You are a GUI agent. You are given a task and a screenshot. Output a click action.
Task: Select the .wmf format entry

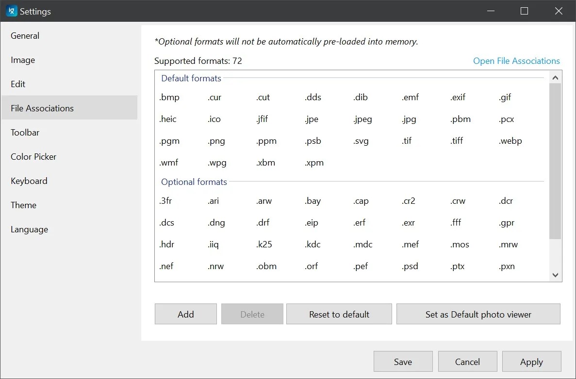(168, 162)
